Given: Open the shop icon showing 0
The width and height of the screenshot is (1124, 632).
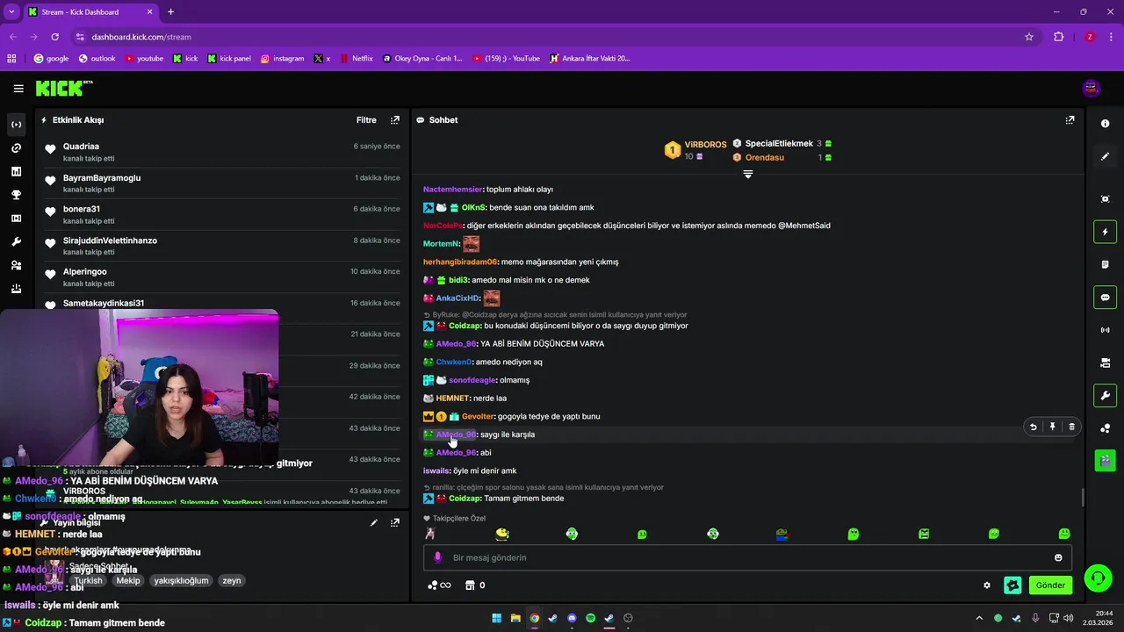Looking at the screenshot, I should pos(474,585).
